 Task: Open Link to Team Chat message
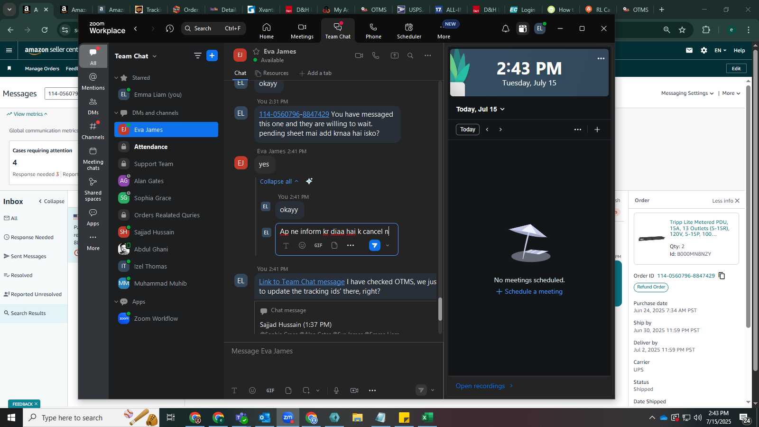coord(302,282)
